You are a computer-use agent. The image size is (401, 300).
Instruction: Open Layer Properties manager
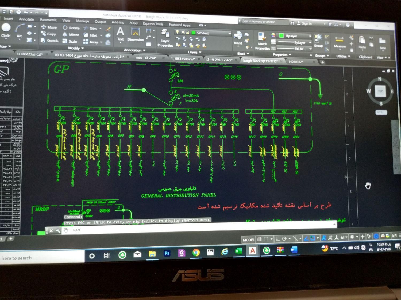(x=165, y=38)
